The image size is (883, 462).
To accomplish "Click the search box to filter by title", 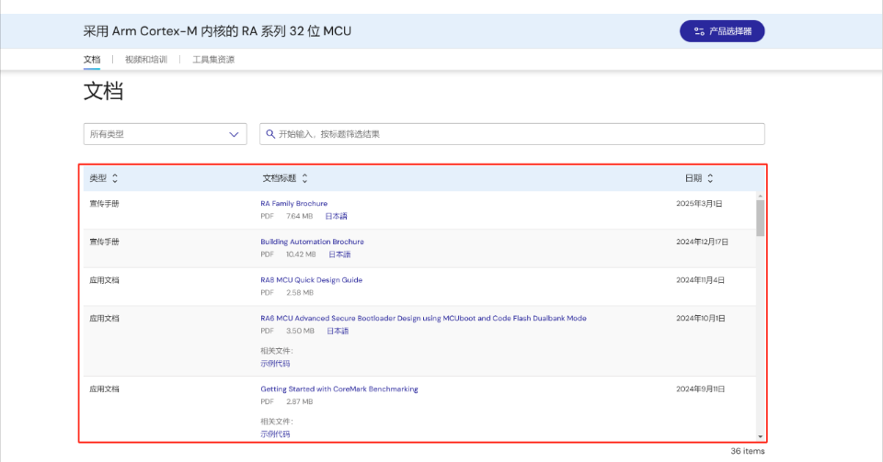I will (x=512, y=134).
